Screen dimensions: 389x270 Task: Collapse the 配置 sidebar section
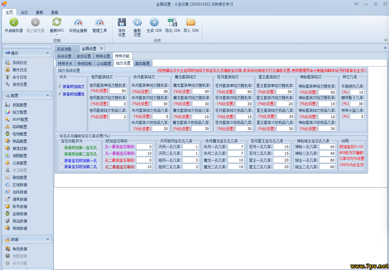point(47,95)
